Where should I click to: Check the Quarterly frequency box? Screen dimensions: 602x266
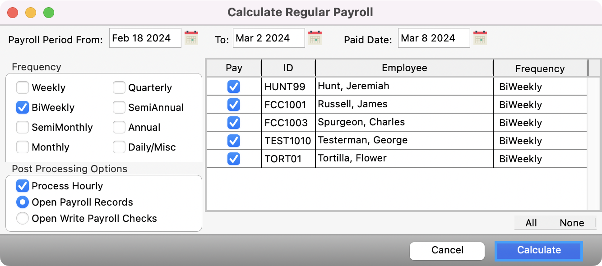[x=119, y=87]
